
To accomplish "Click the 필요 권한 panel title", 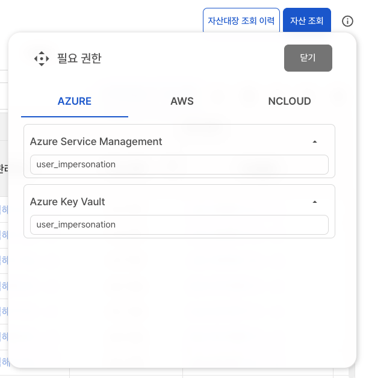I will click(79, 58).
